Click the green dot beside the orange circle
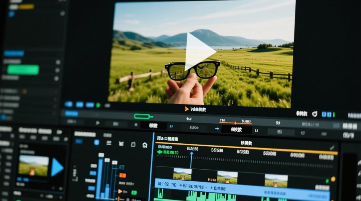 [x=327, y=181]
